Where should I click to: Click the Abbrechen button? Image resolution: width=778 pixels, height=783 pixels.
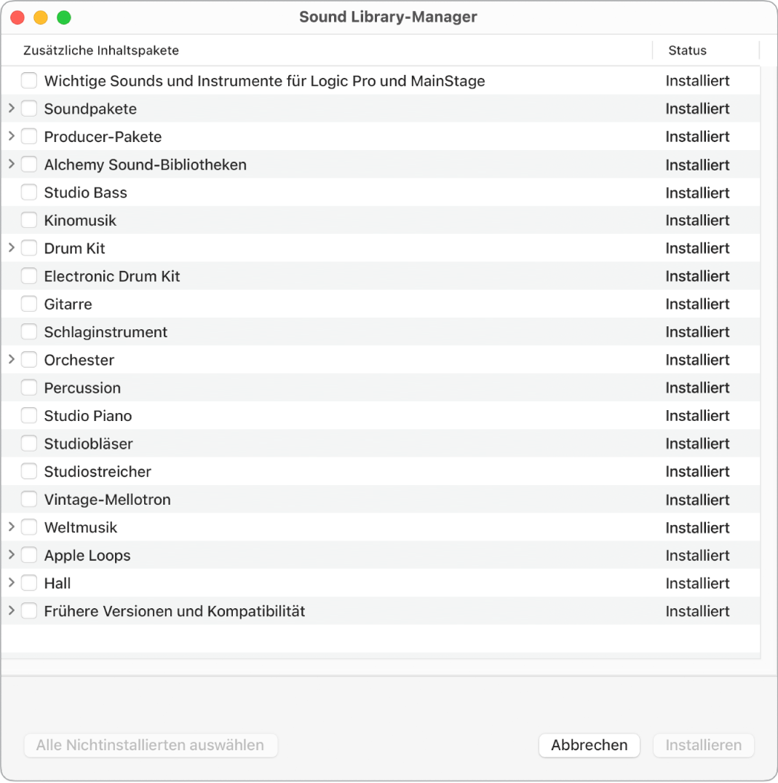pyautogui.click(x=589, y=745)
